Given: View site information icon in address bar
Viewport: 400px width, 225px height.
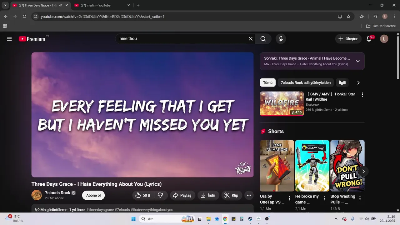Looking at the screenshot, I should (x=36, y=16).
